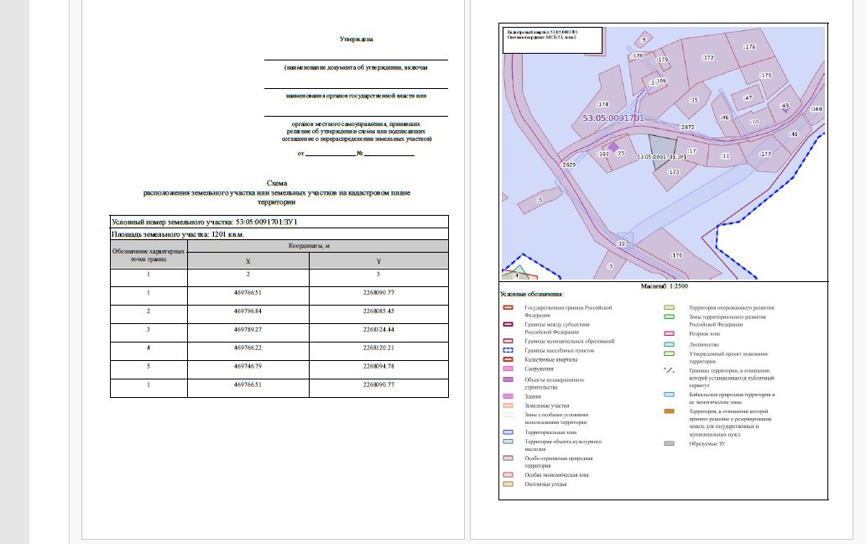Select the "Схема" title line
This screenshot has height=544, width=866.
[x=277, y=183]
